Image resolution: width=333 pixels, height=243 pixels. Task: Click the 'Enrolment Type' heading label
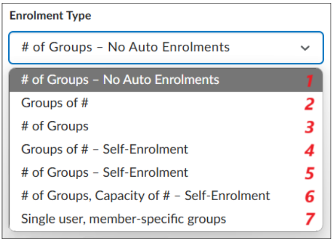50,16
